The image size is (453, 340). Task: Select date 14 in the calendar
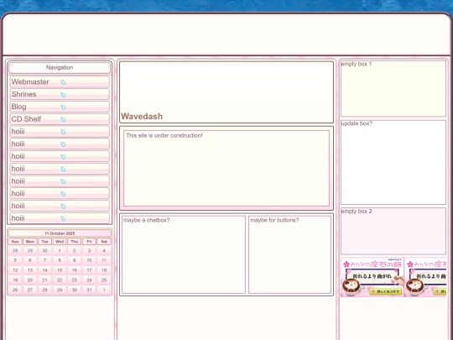pos(44,270)
